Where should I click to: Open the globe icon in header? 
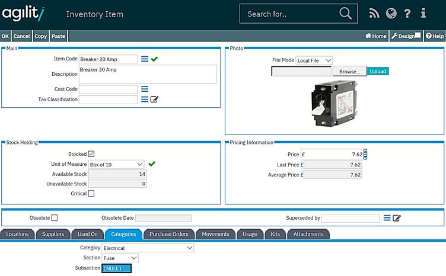(x=391, y=14)
